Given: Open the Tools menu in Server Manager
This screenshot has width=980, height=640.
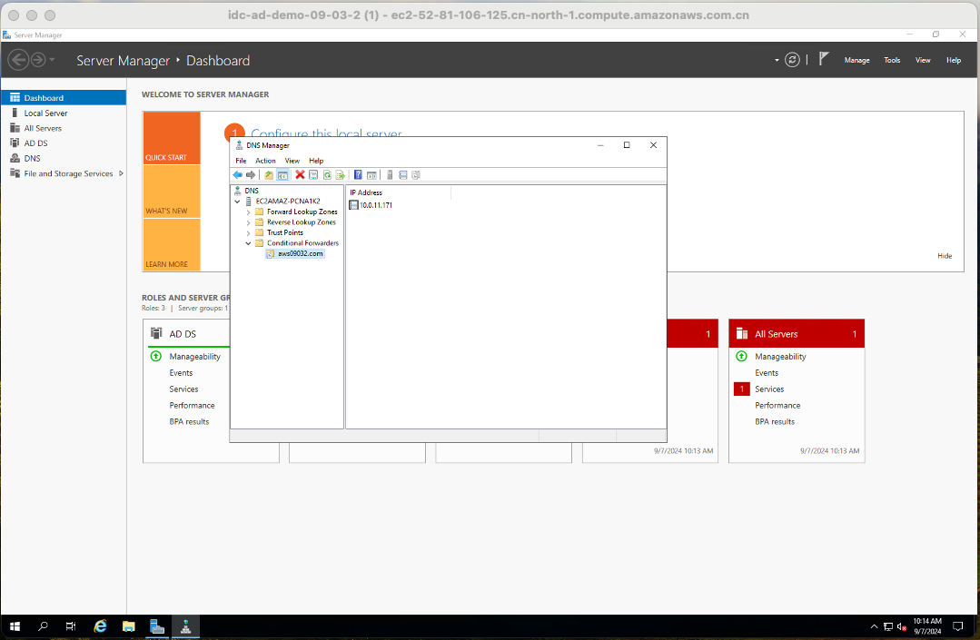Looking at the screenshot, I should click(891, 59).
